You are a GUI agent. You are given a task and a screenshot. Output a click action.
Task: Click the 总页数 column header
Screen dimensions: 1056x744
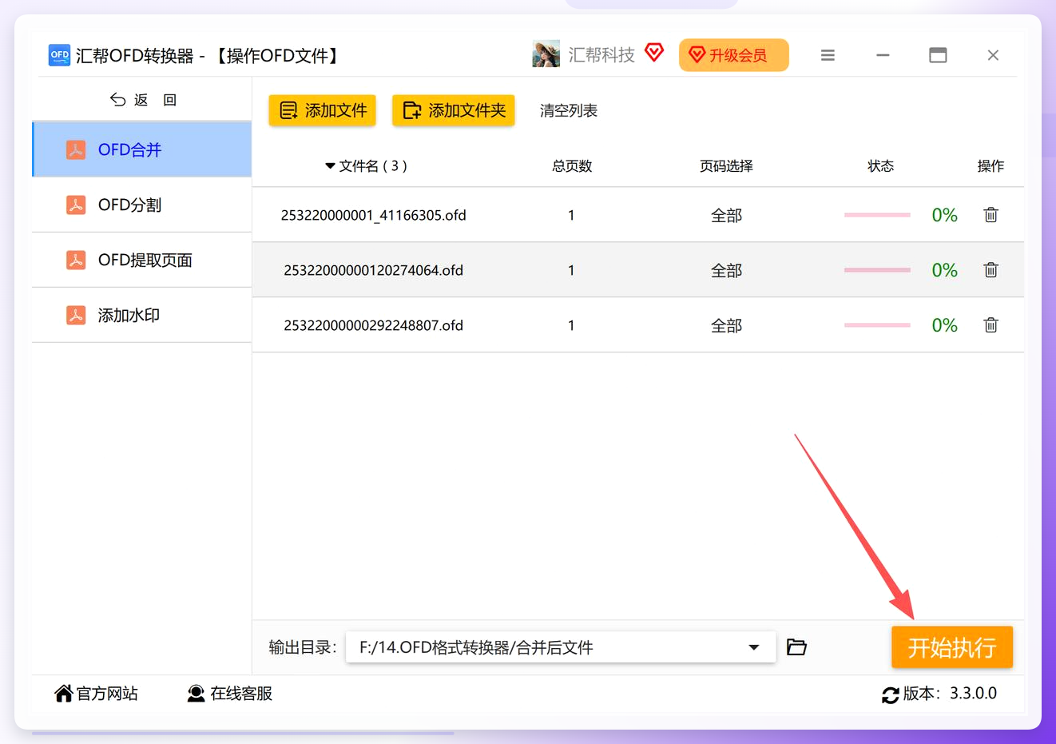pos(572,166)
